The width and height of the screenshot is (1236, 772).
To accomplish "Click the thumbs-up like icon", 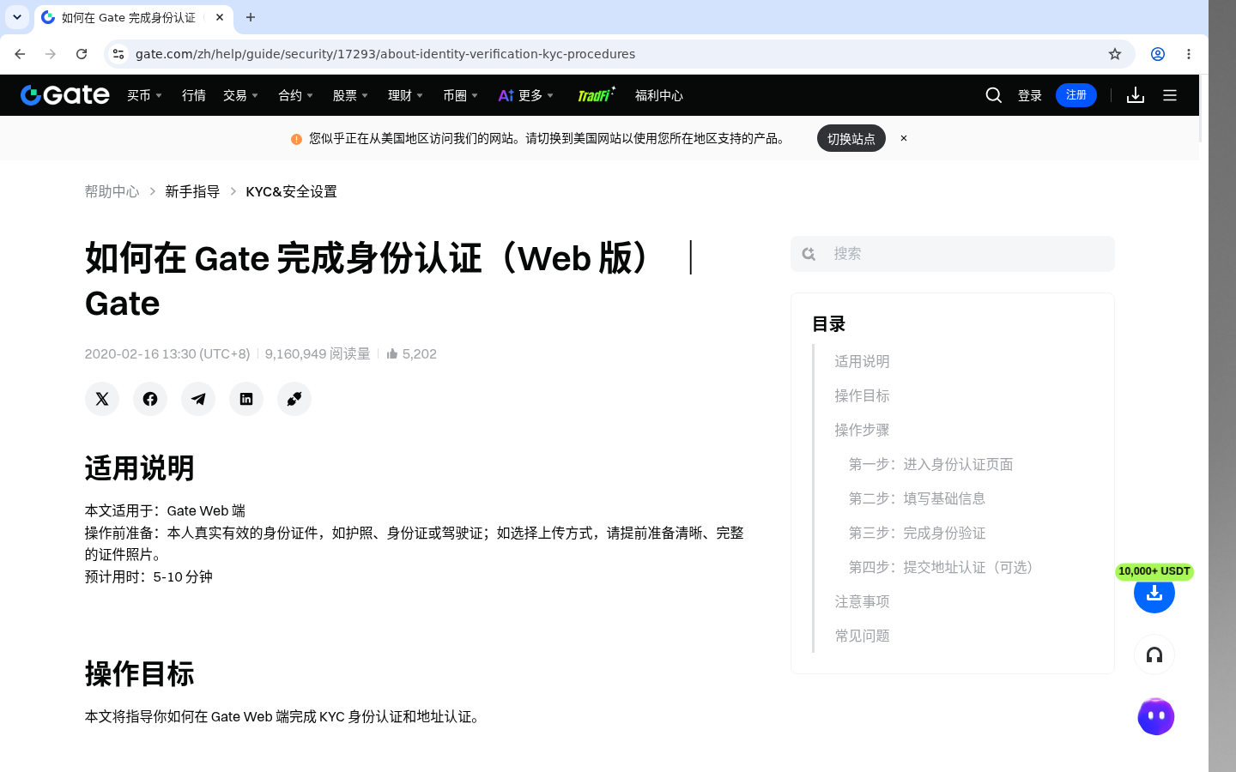I will tap(392, 353).
